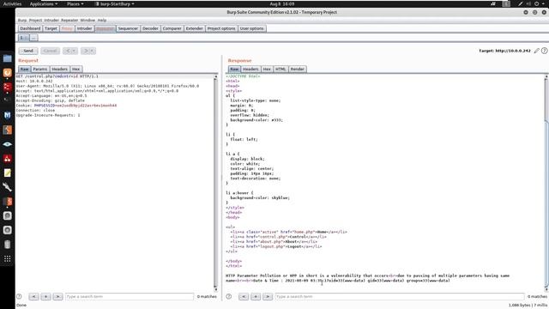Image resolution: width=549 pixels, height=309 pixels.
Task: Open the Window menu
Action: (87, 21)
